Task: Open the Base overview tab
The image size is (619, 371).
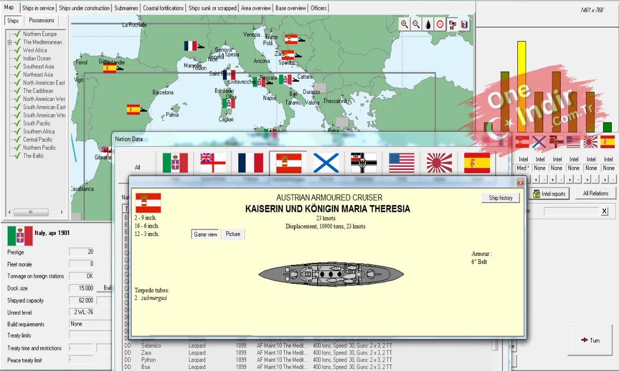Action: 291,8
